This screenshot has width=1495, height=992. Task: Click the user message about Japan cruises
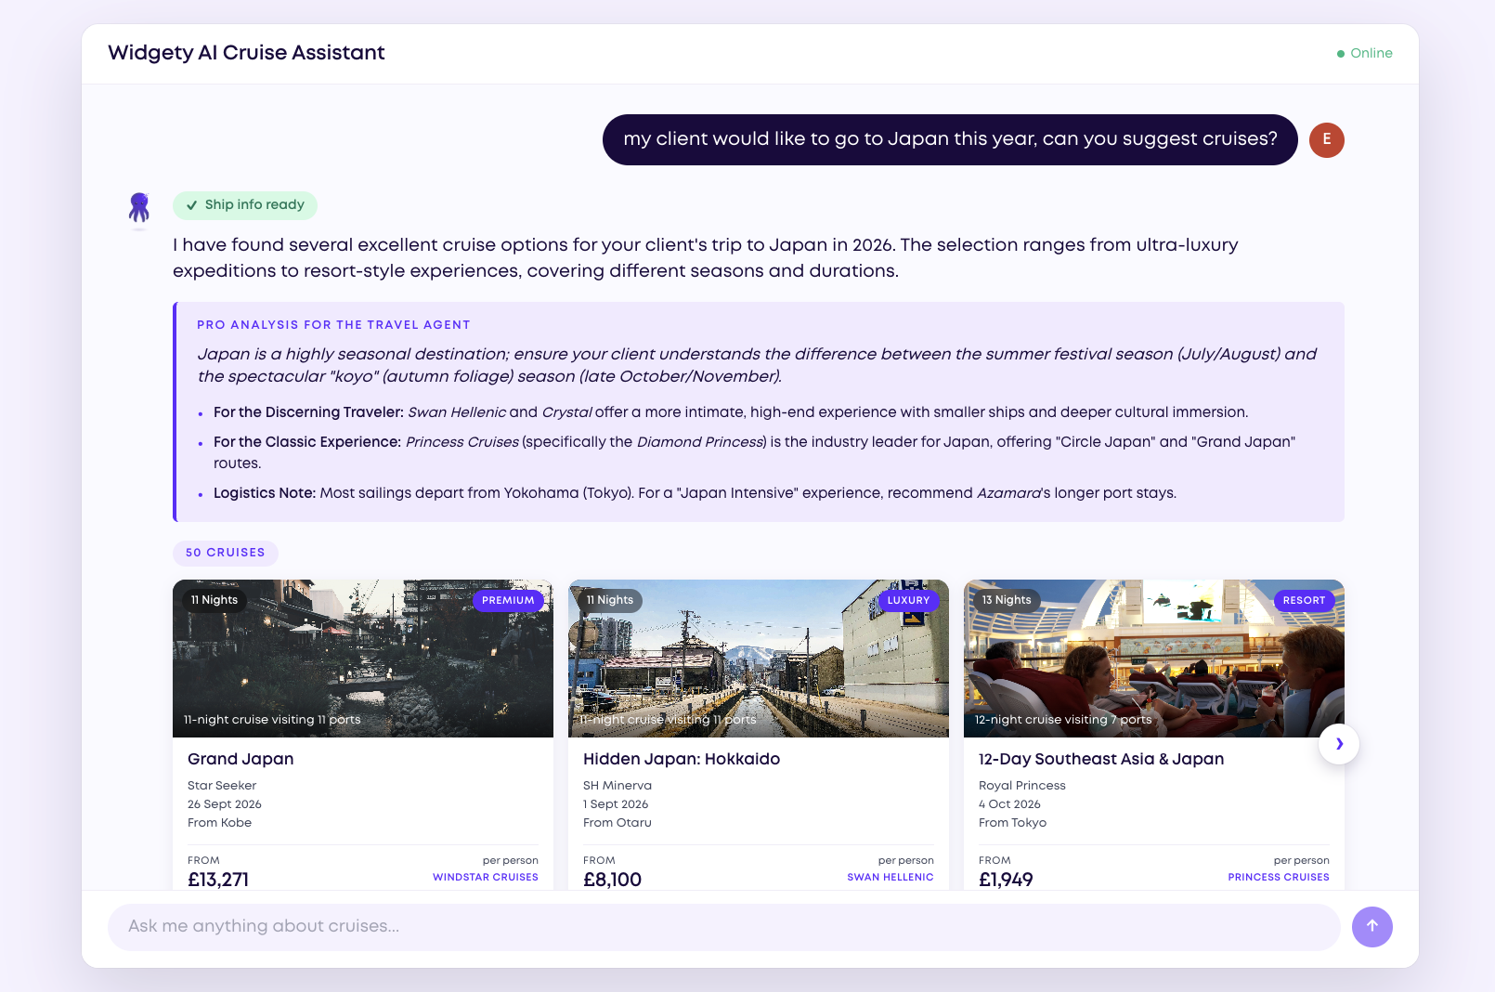(x=950, y=139)
